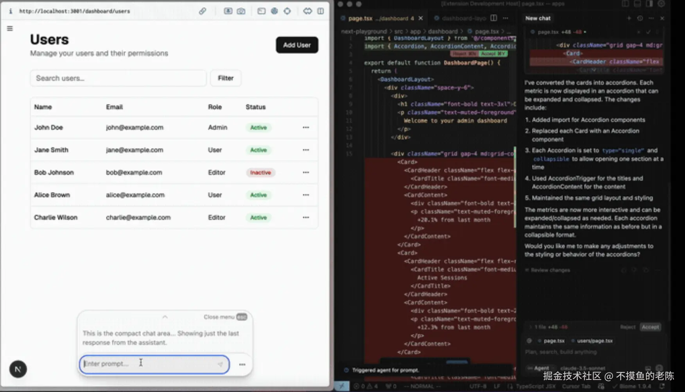This screenshot has height=392, width=685.
Task: Open chat panel more options dots
Action: tap(651, 18)
